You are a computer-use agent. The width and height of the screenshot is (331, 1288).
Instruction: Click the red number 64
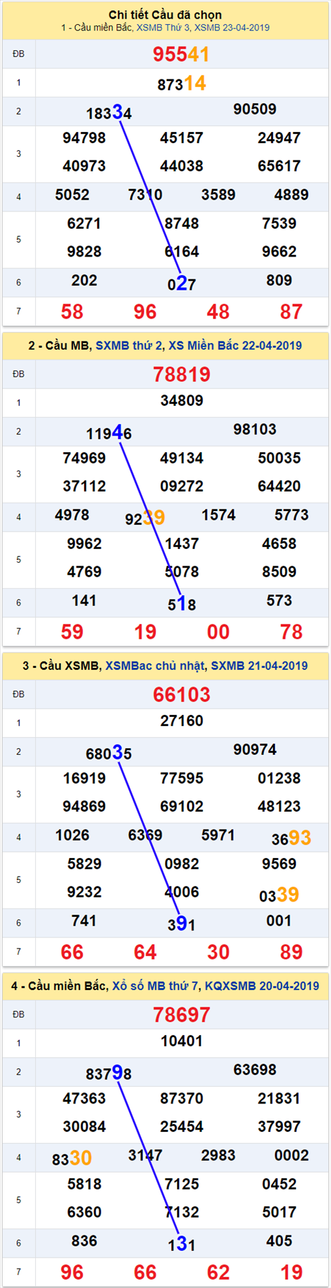click(x=145, y=952)
